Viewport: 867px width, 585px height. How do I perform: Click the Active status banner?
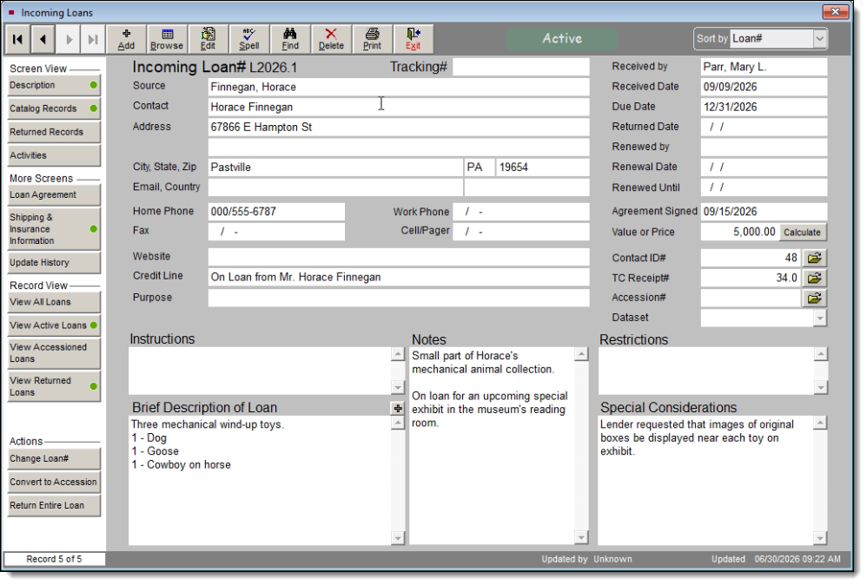(562, 39)
